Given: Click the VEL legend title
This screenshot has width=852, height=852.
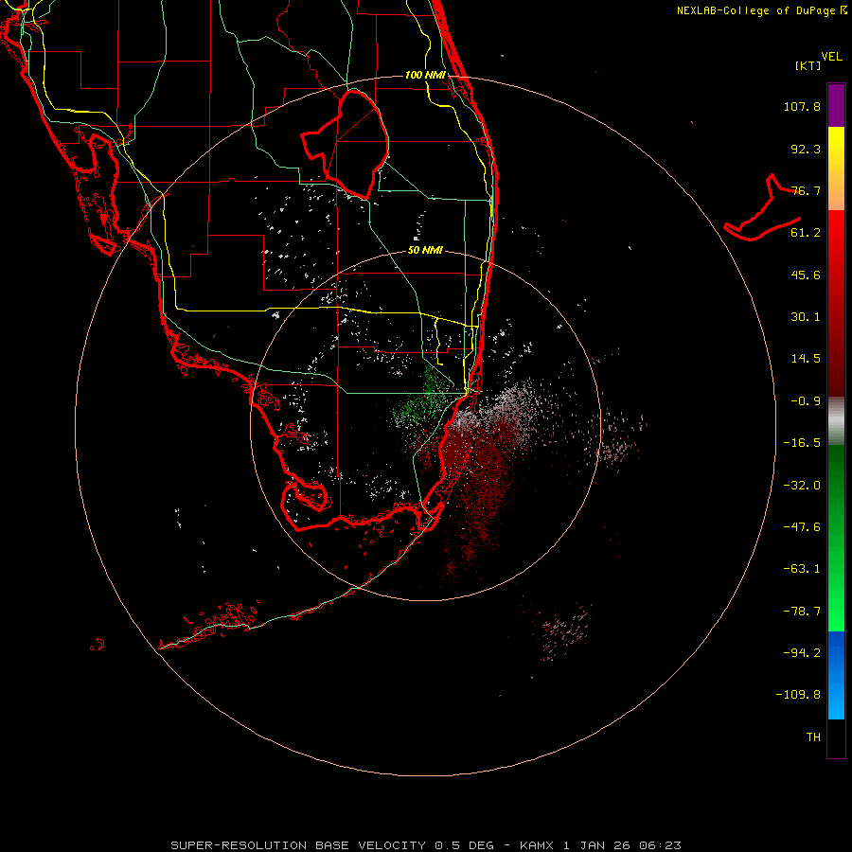Looking at the screenshot, I should (x=832, y=57).
